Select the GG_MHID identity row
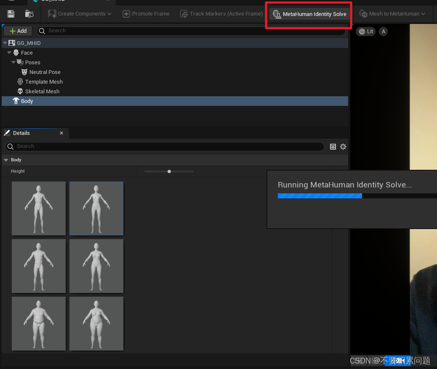 pyautogui.click(x=175, y=43)
